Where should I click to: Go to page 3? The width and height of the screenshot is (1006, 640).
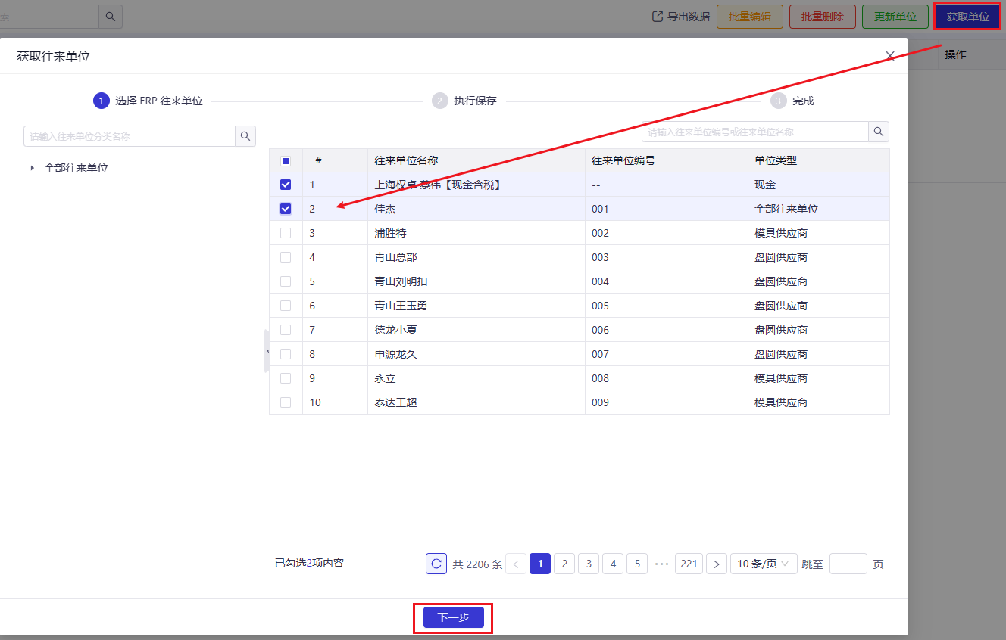[589, 564]
